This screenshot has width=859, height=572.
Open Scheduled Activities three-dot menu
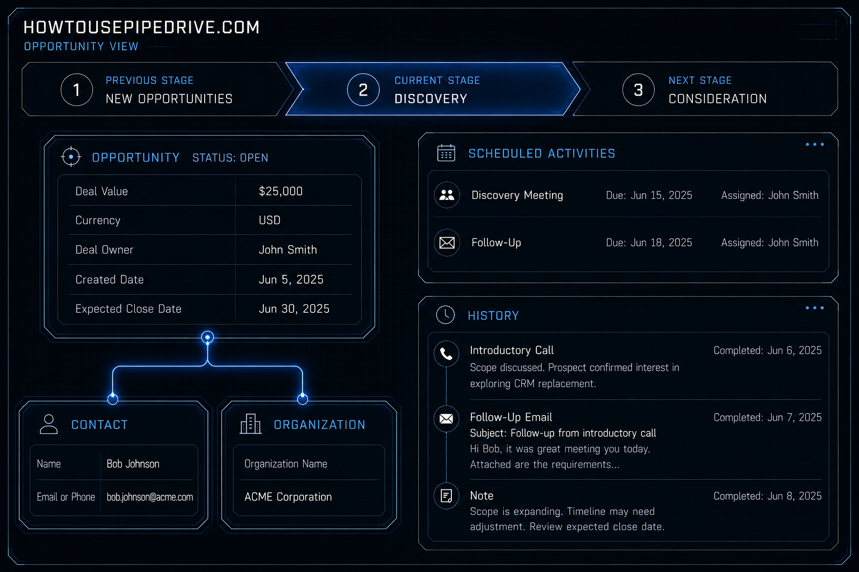815,145
